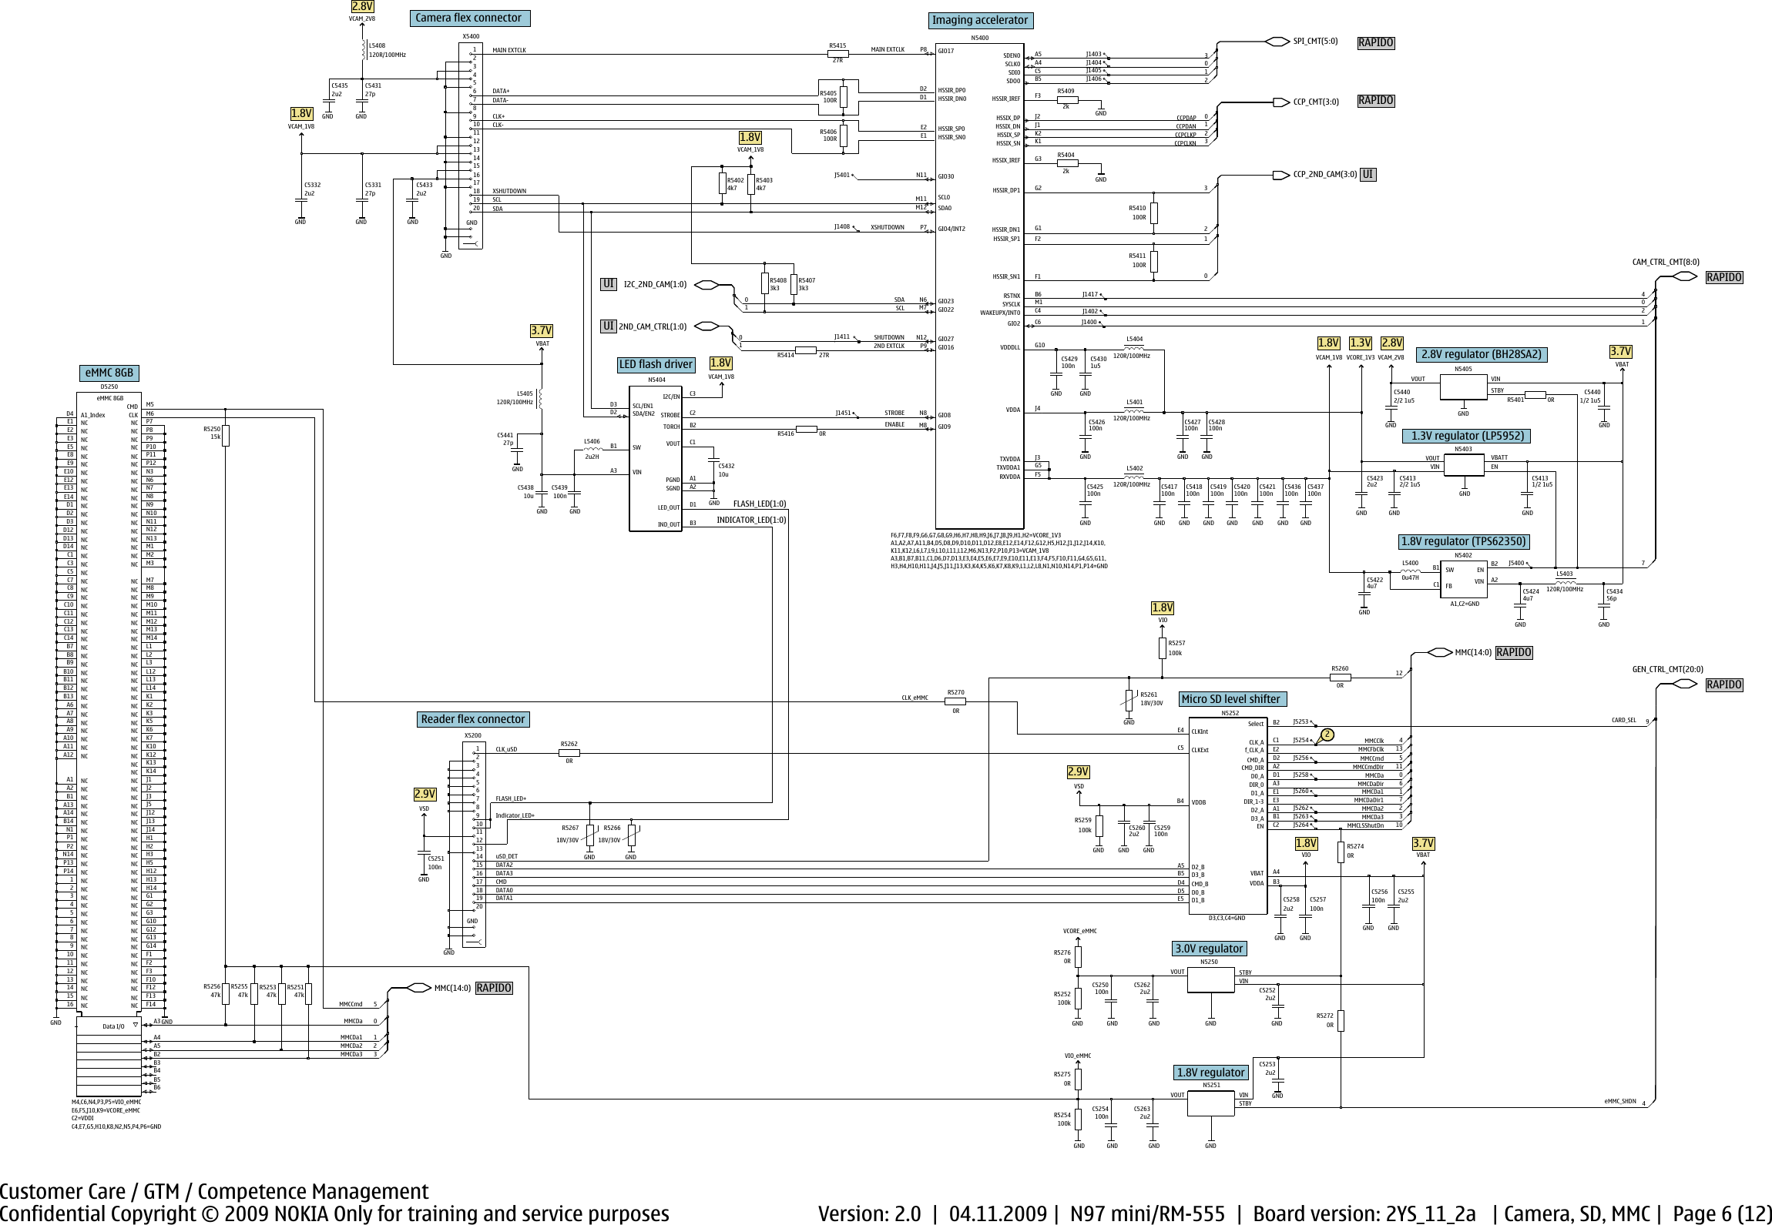Expand the GEN_CTRL_CMT(20:0) bus arrow
Screen dimensions: 1772x1225
click(1686, 683)
